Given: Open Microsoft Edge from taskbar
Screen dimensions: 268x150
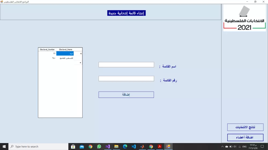Looking at the screenshot, I should 125,147.
